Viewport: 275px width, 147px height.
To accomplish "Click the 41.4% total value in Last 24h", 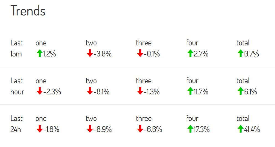I will [x=252, y=130].
